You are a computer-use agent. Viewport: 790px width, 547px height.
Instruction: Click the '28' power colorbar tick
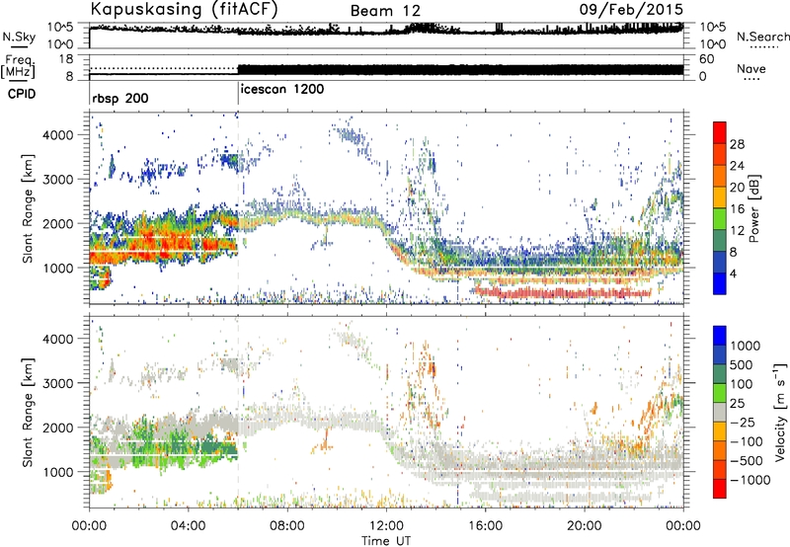[x=737, y=144]
